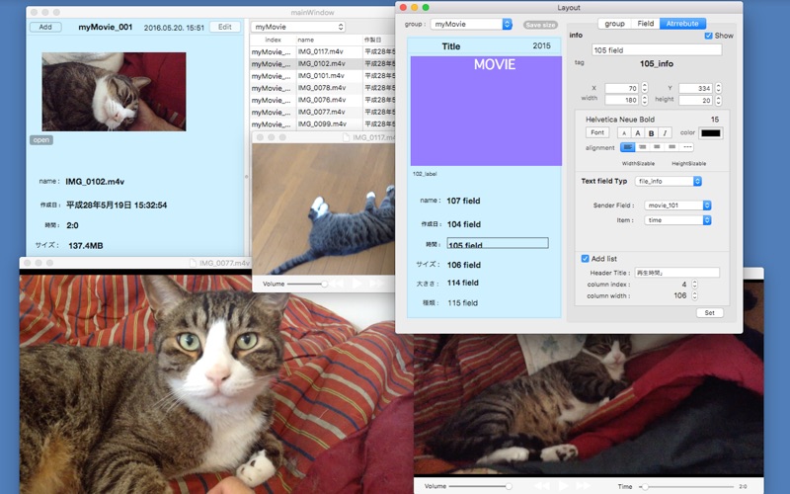Toggle Italic font style button

pos(665,133)
